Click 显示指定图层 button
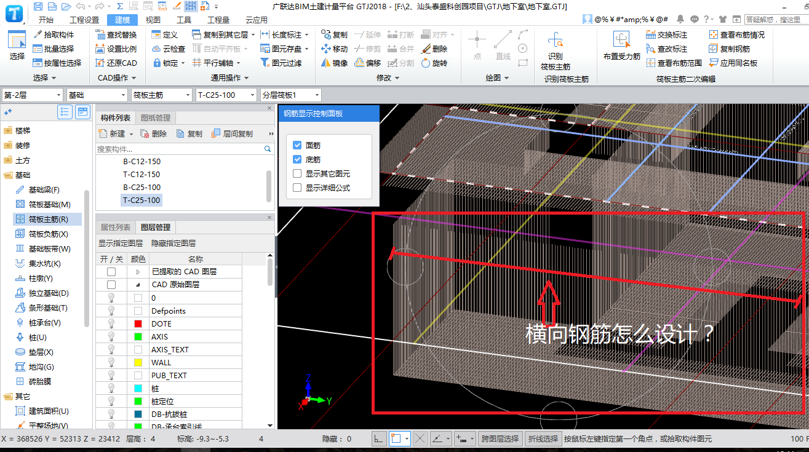 [121, 244]
